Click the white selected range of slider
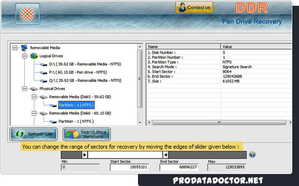 [x=125, y=155]
